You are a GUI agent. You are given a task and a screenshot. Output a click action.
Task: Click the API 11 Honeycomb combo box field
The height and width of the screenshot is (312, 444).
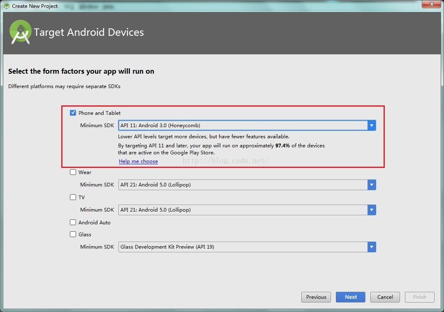tap(243, 126)
